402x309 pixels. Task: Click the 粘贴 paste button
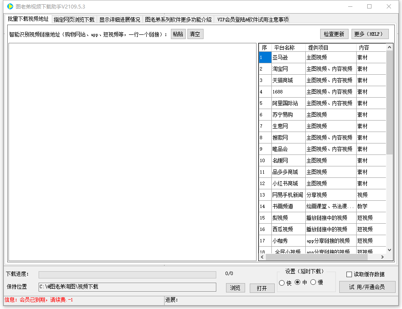178,34
